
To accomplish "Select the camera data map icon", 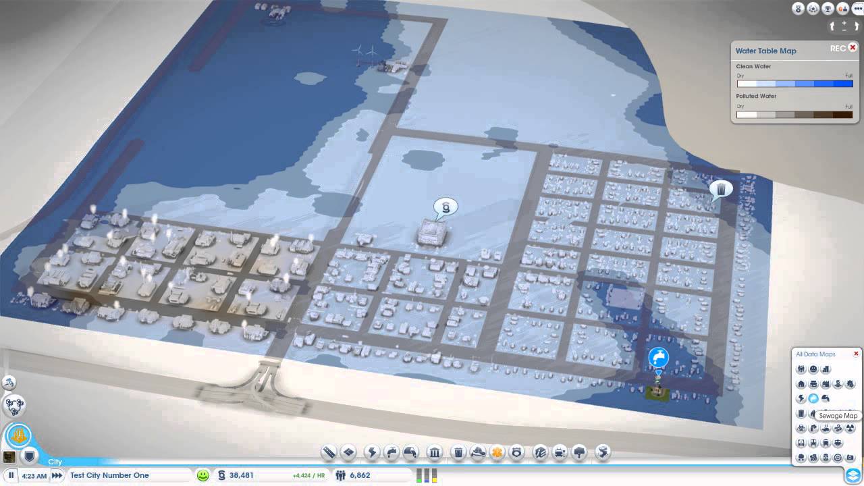I will click(x=850, y=458).
